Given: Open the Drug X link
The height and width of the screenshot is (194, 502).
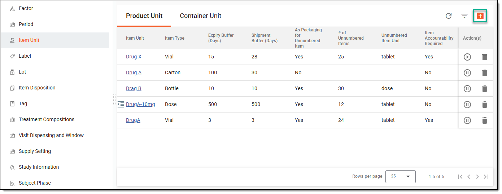Looking at the screenshot, I should click(x=134, y=57).
